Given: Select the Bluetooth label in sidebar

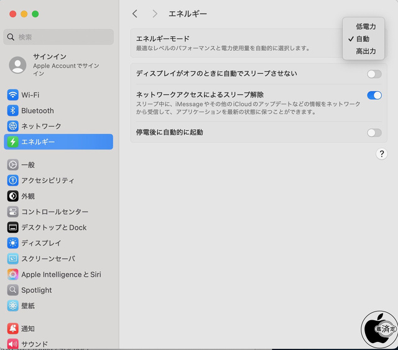Looking at the screenshot, I should click(37, 110).
